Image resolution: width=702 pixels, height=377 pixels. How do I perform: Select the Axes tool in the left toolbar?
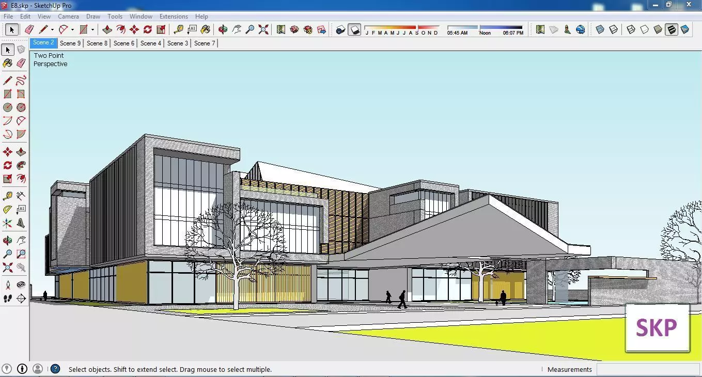(8, 223)
